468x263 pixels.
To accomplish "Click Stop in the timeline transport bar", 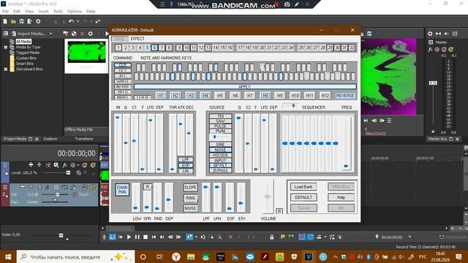I will (146, 237).
